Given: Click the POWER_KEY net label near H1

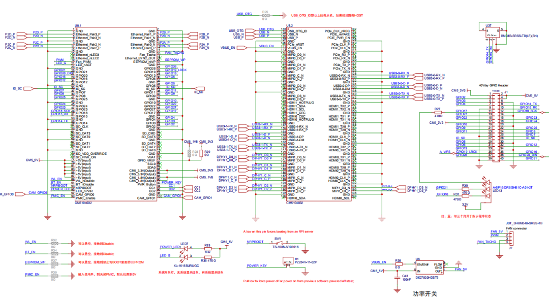Looking at the screenshot, I should coord(257,265).
